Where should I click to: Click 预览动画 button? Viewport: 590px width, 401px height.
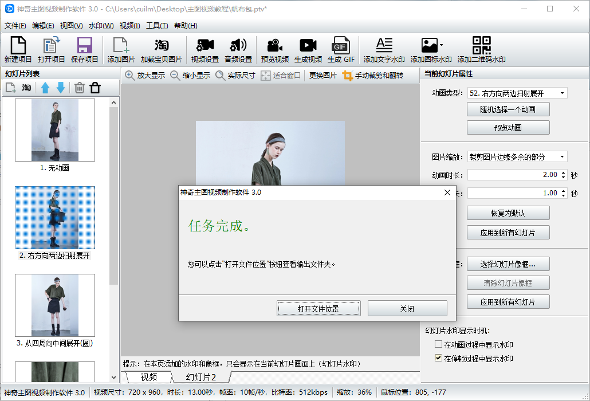[508, 128]
